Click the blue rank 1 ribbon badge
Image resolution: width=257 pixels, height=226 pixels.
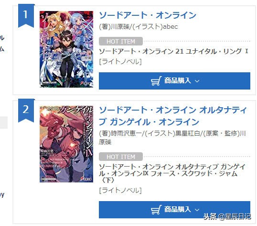point(26,16)
